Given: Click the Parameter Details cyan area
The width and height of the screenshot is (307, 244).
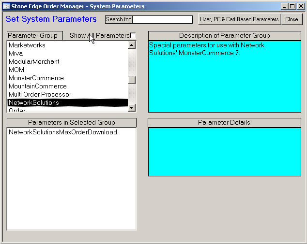Looking at the screenshot, I should (x=225, y=152).
